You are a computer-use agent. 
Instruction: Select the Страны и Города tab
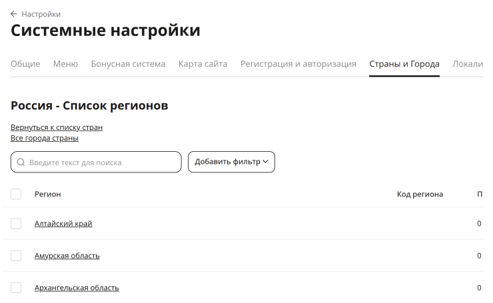tap(404, 64)
